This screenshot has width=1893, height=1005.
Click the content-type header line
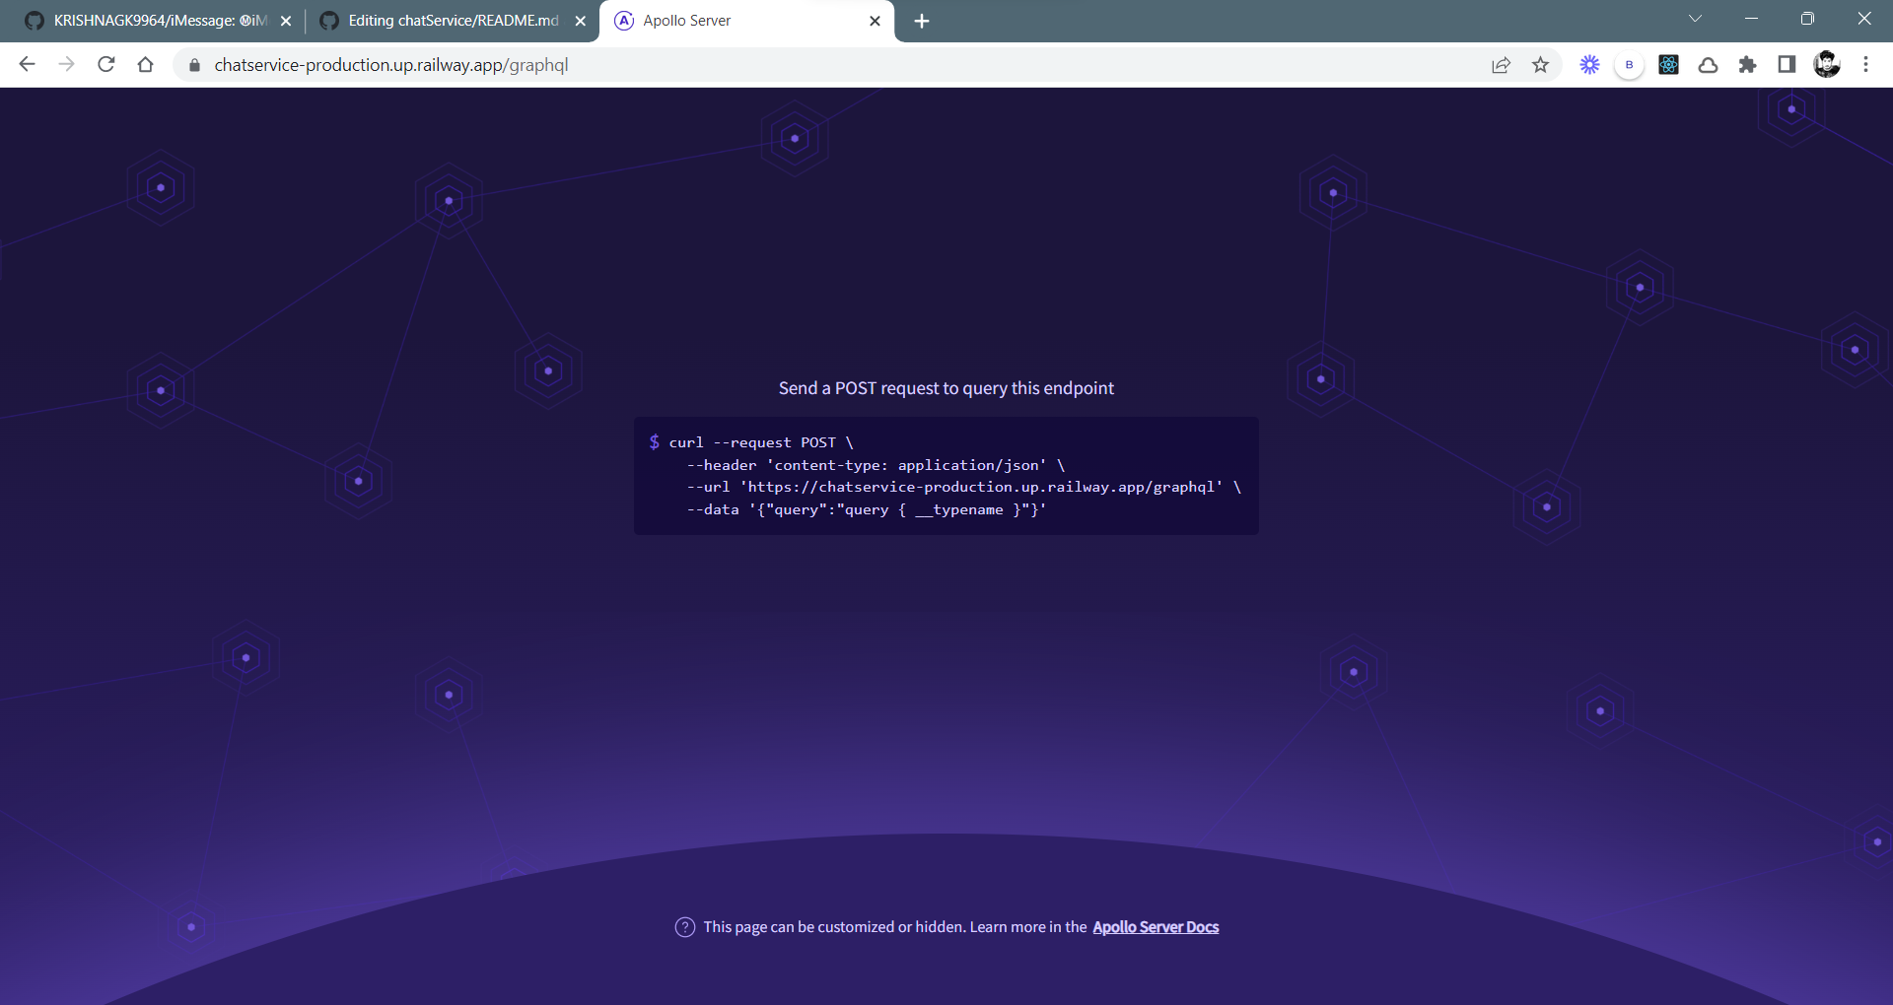[876, 465]
